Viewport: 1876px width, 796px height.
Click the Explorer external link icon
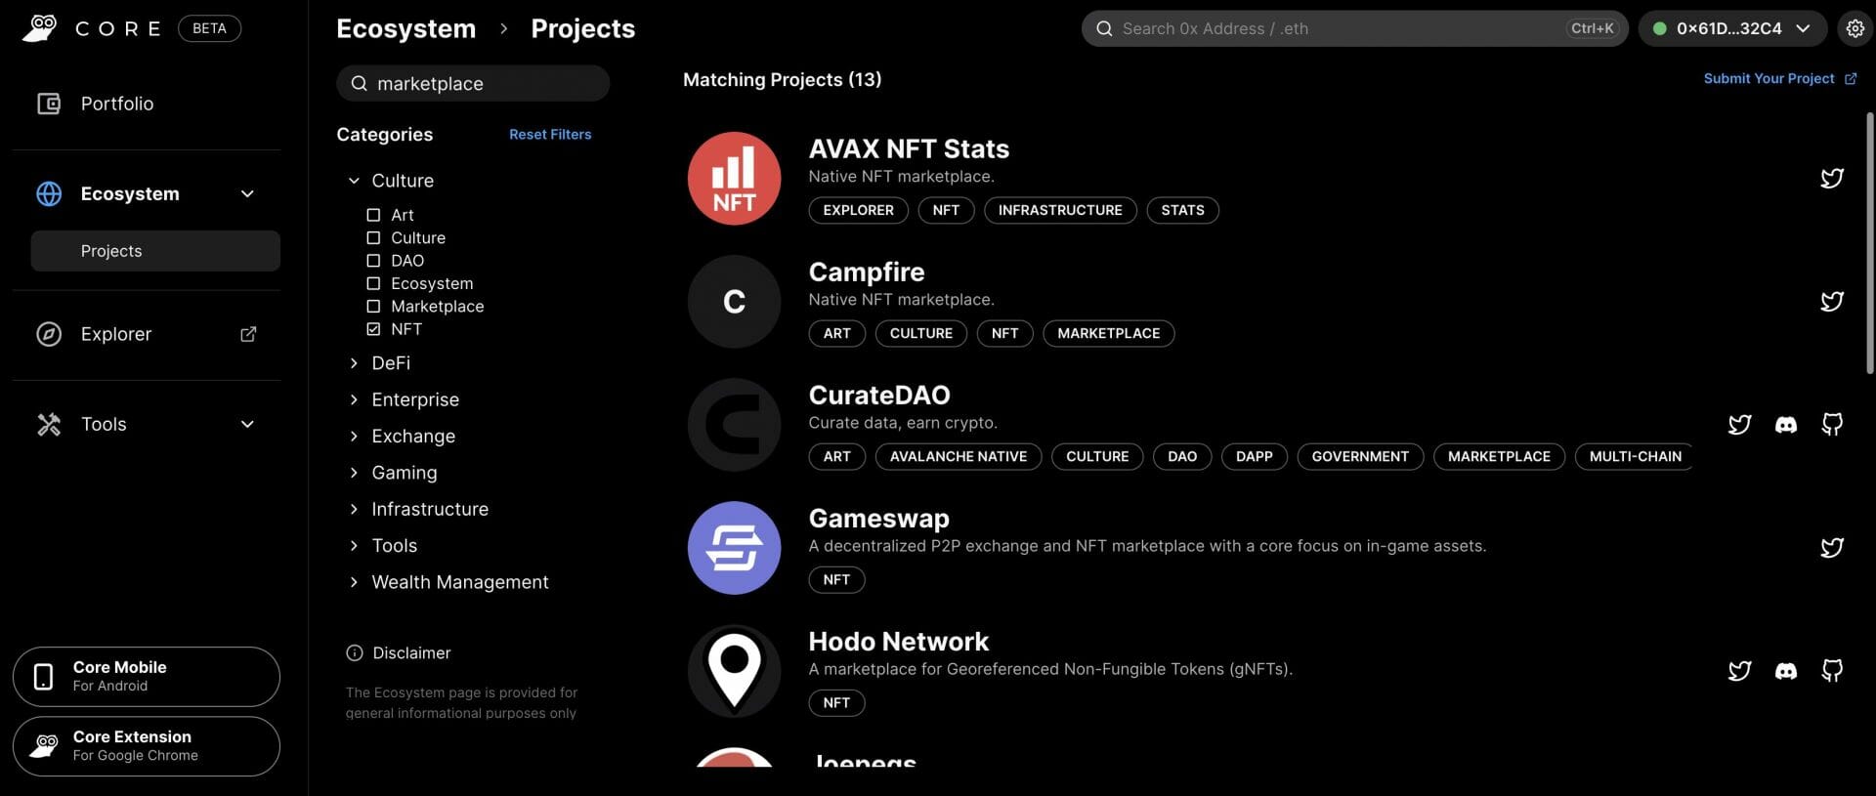coord(248,334)
